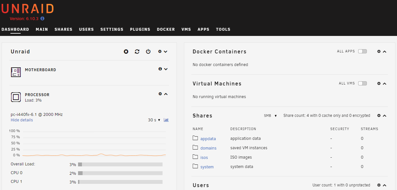Open the 30 s interval dropdown
This screenshot has width=397, height=190.
[x=154, y=120]
